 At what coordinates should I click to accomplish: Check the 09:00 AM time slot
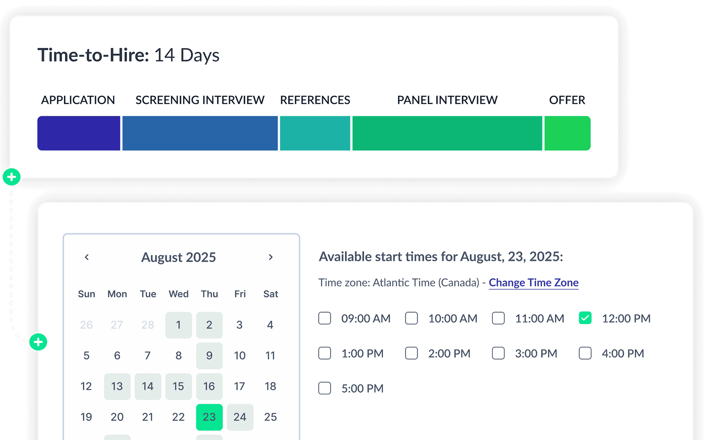tap(325, 318)
